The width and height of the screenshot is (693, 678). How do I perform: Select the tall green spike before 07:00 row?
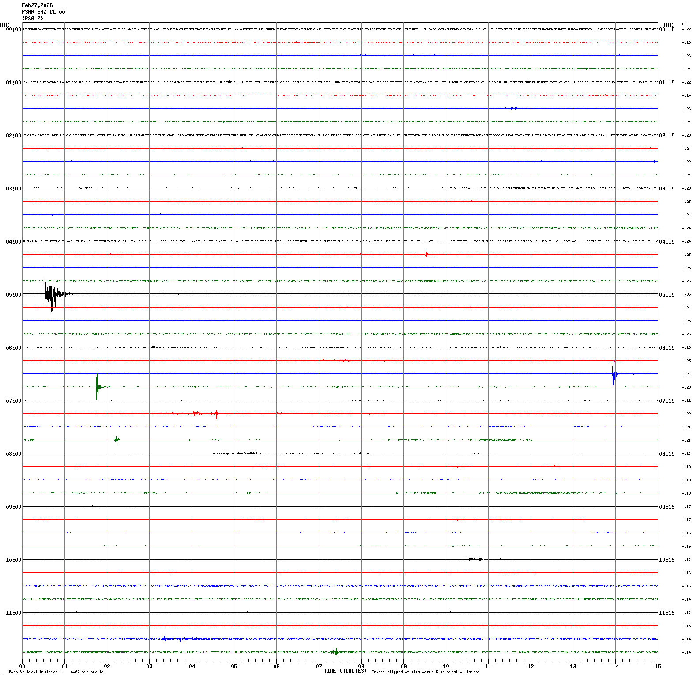pos(97,385)
